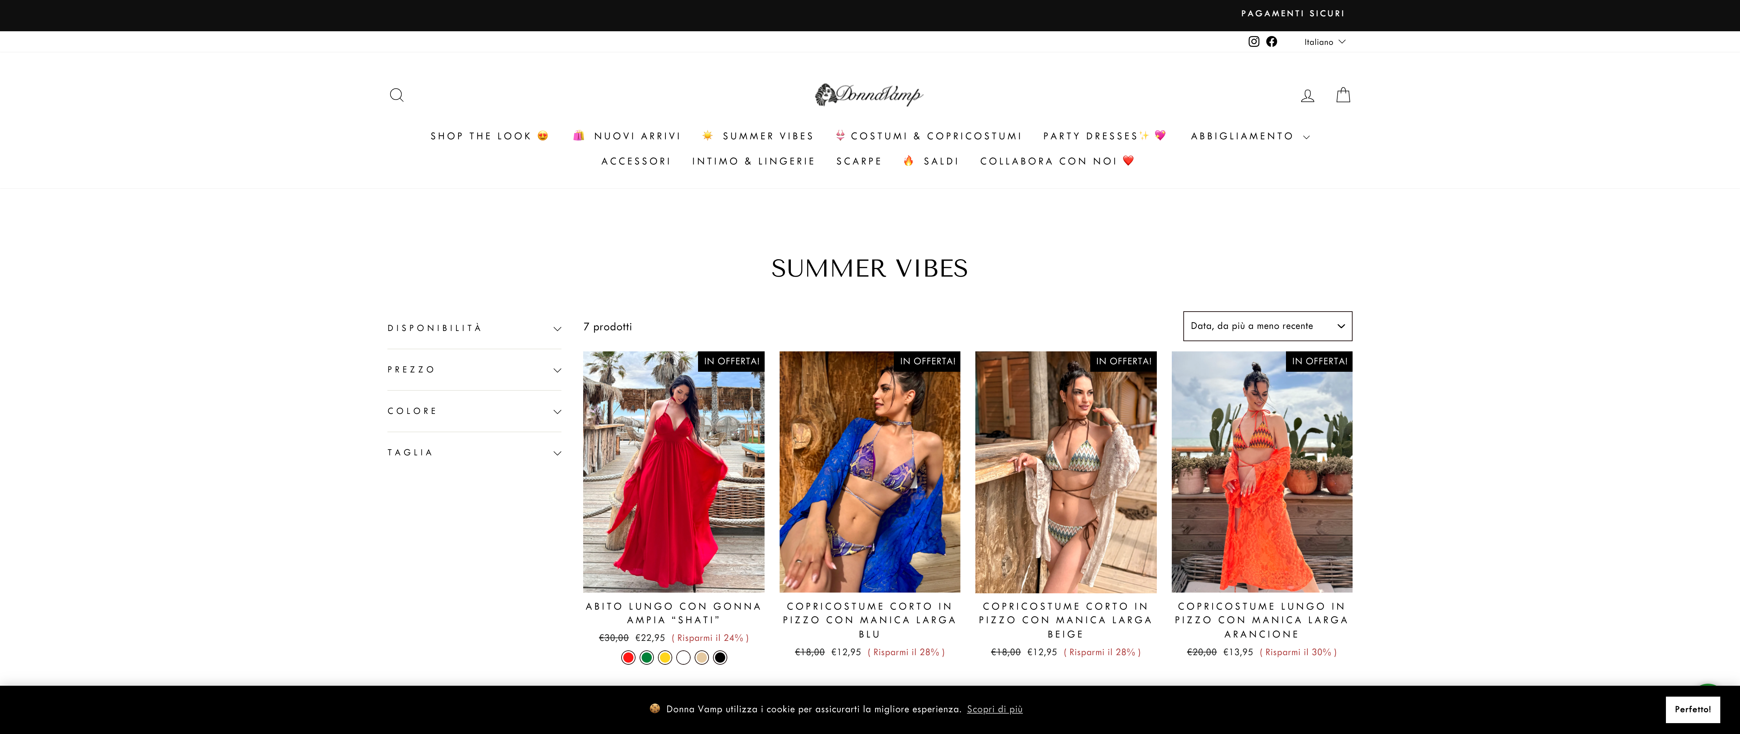Accept cookies with Perfetto! button
1740x734 pixels.
pyautogui.click(x=1693, y=710)
